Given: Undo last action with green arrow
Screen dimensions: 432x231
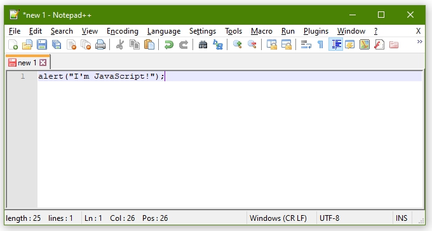Looking at the screenshot, I should [x=168, y=44].
